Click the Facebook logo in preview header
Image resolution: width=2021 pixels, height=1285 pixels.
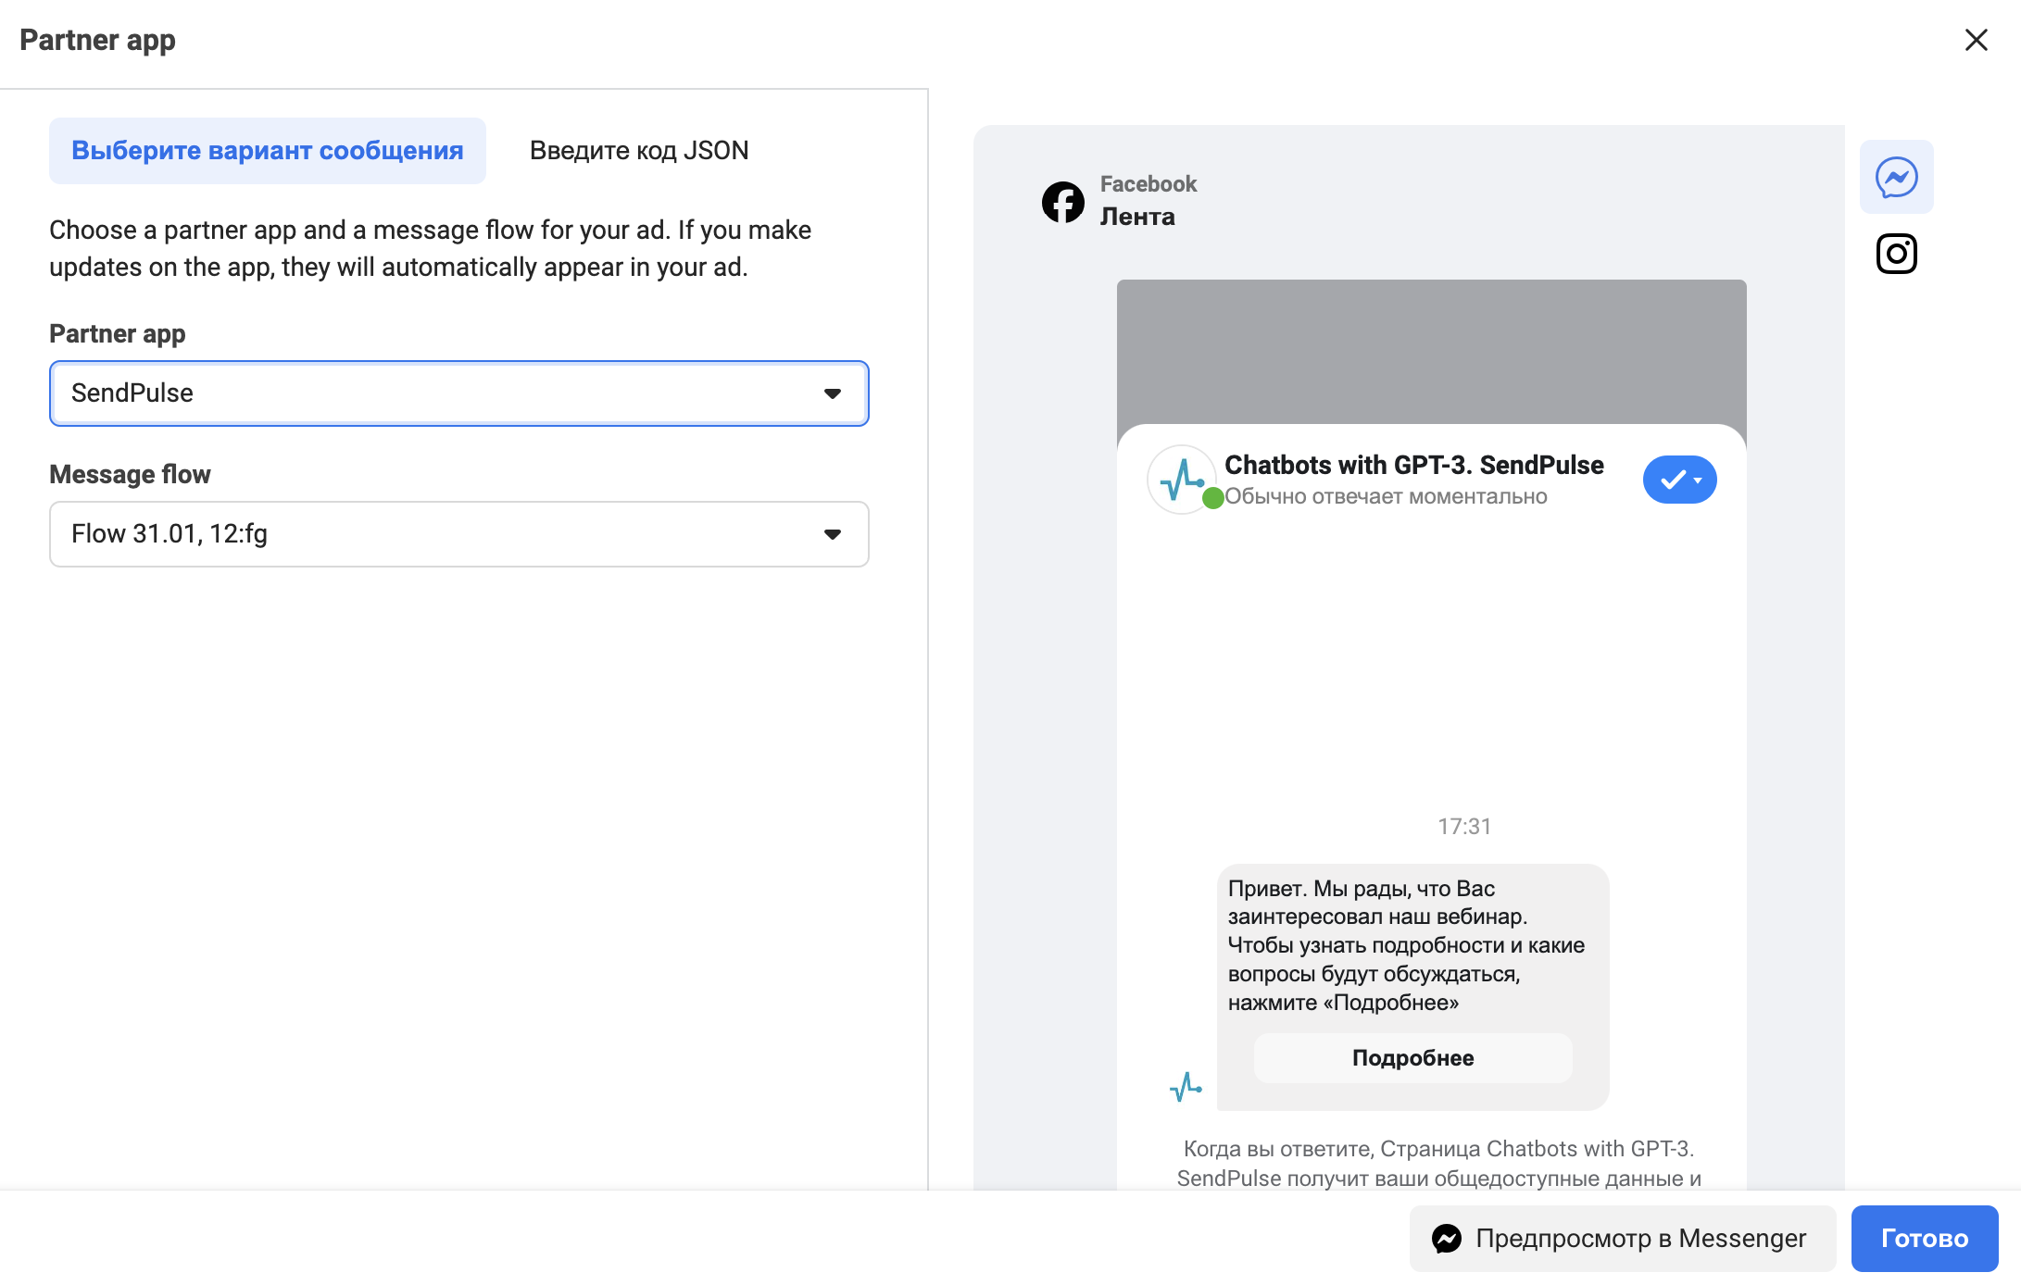[1062, 201]
